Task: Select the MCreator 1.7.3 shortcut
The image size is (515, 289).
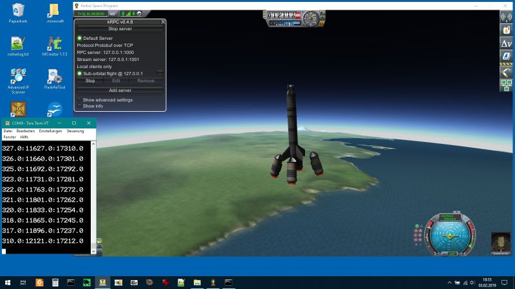Action: click(55, 46)
